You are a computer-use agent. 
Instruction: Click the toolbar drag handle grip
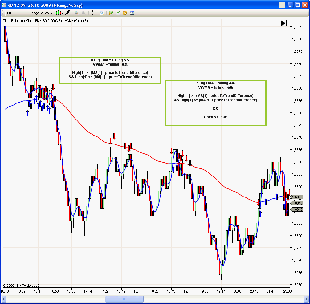click(x=3, y=13)
